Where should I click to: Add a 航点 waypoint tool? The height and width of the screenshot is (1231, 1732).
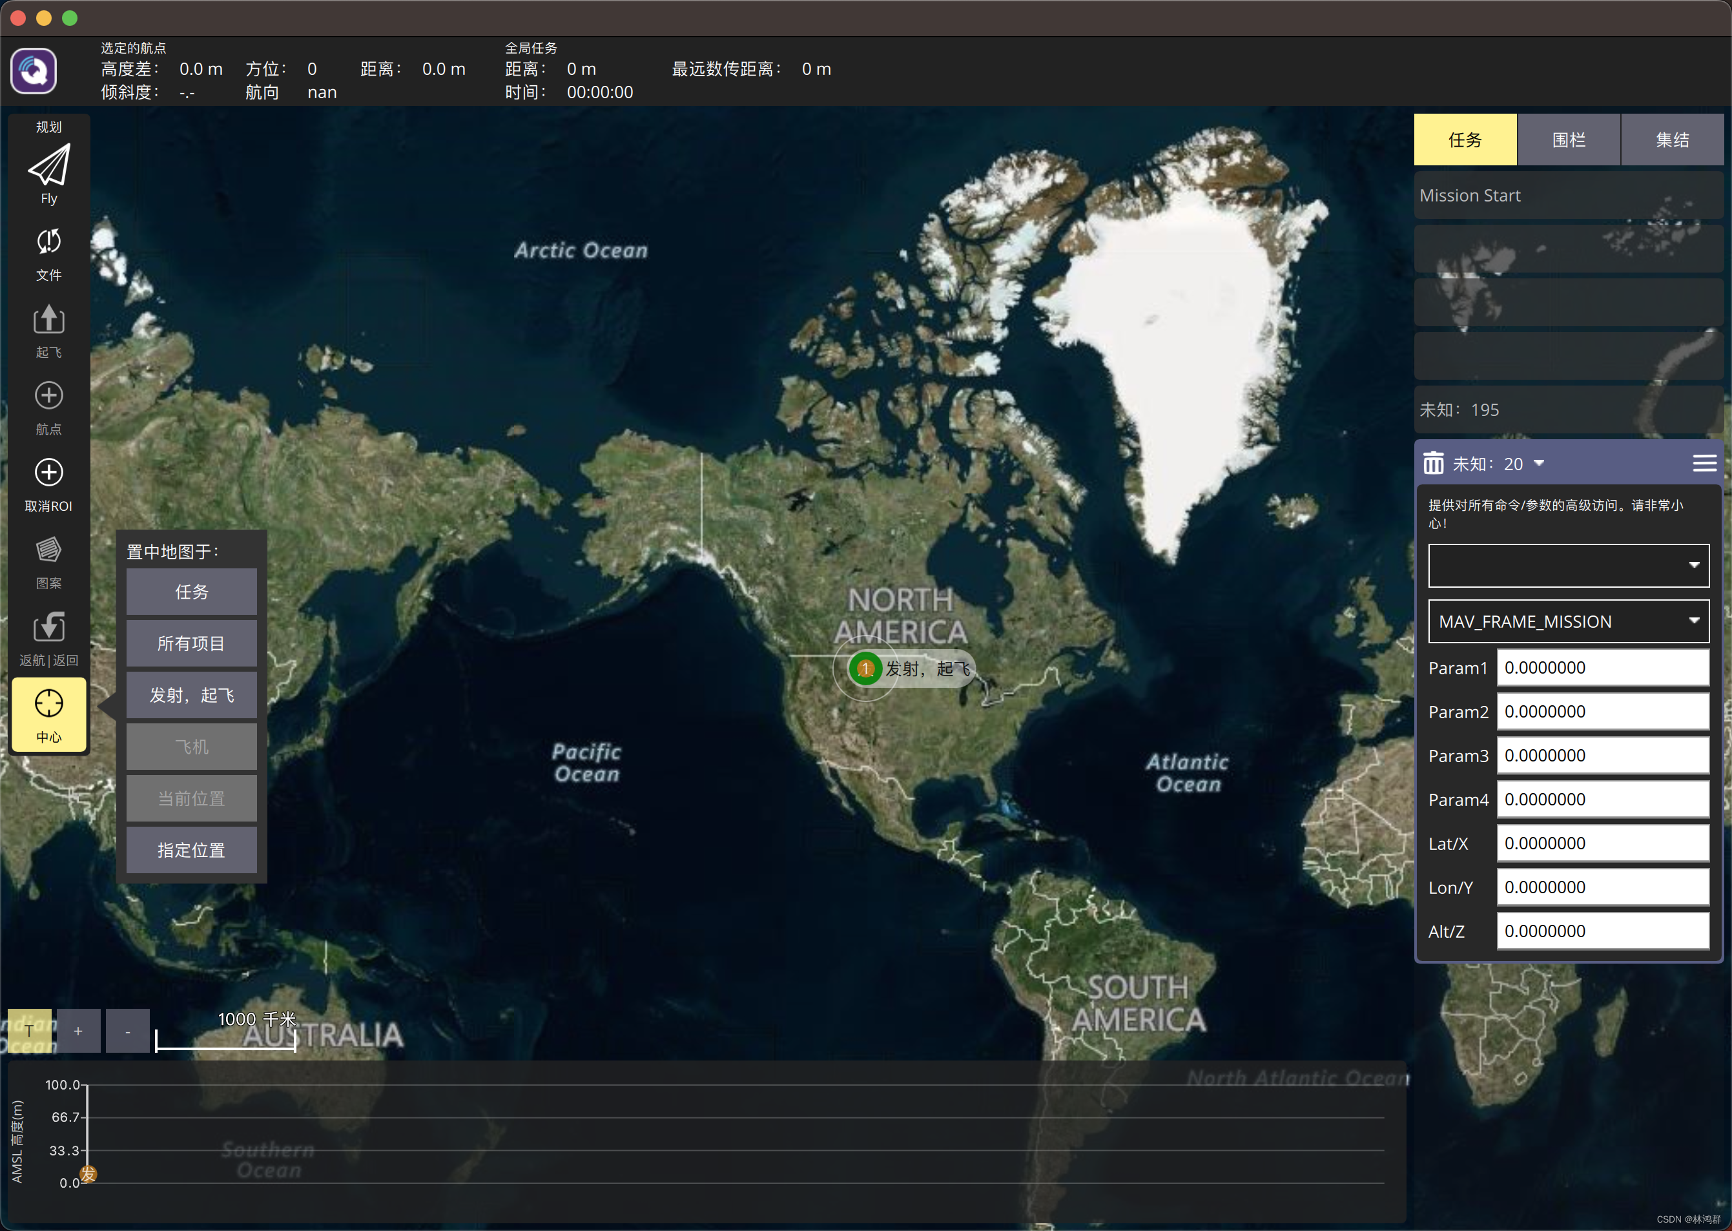point(48,408)
